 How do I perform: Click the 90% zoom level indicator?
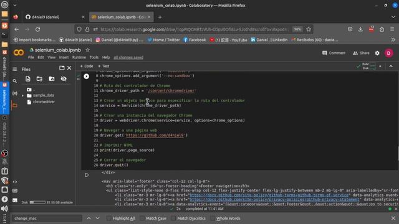(x=297, y=29)
